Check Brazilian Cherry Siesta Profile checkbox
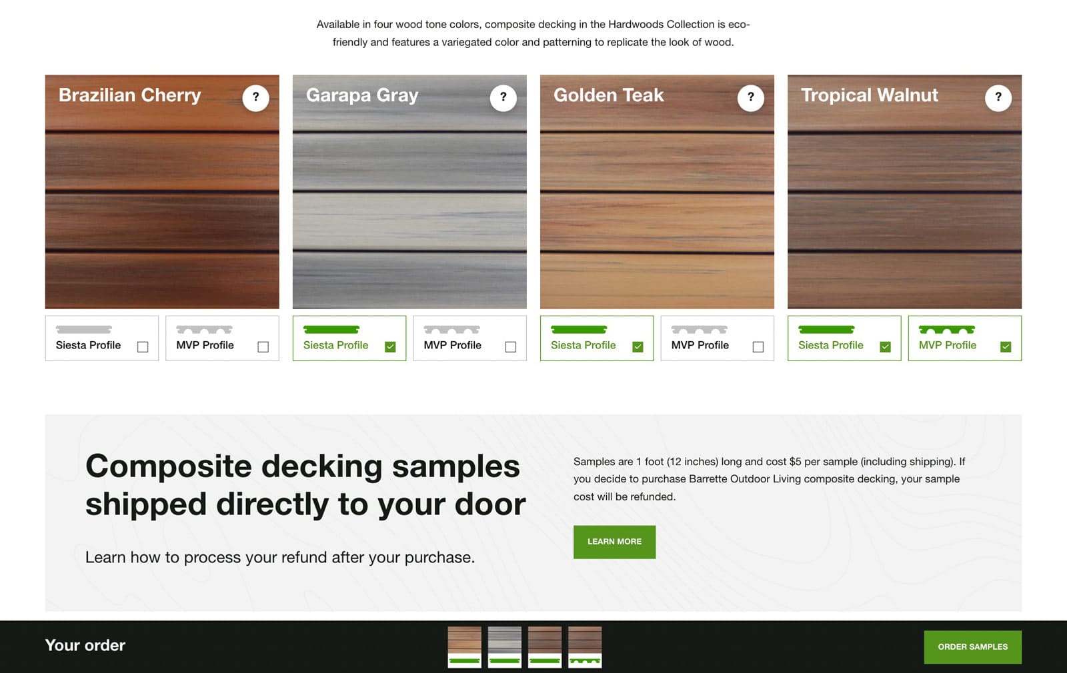The width and height of the screenshot is (1067, 673). click(x=143, y=346)
